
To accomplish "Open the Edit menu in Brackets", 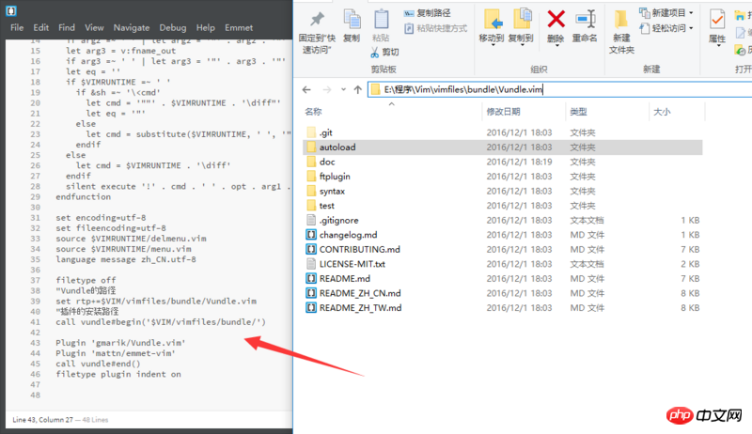I will (40, 28).
